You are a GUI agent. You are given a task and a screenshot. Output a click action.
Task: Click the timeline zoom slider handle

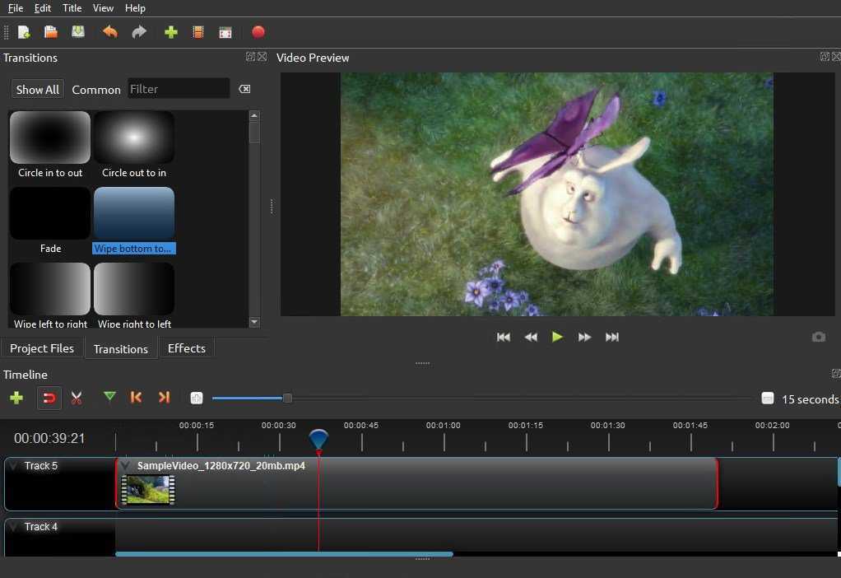[287, 399]
